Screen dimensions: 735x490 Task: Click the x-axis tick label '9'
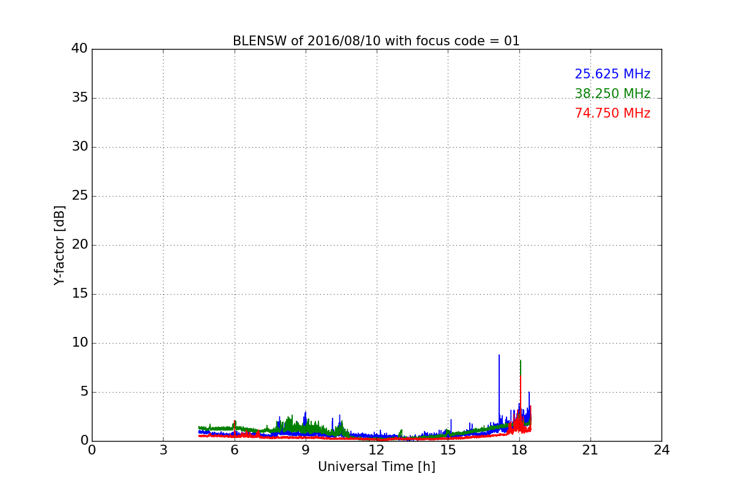306,450
